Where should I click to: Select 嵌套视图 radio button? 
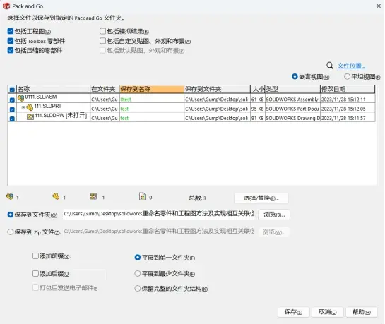click(295, 76)
